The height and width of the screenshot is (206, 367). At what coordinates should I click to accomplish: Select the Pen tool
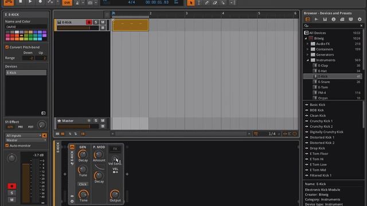(206, 2)
